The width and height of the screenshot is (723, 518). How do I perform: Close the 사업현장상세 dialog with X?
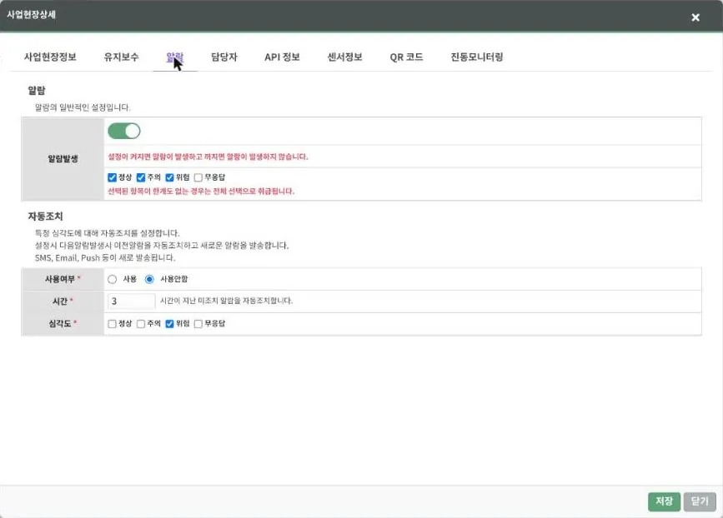click(695, 17)
